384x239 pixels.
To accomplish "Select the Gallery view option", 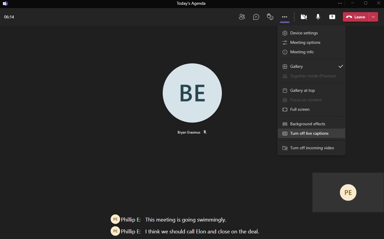I will tap(296, 67).
